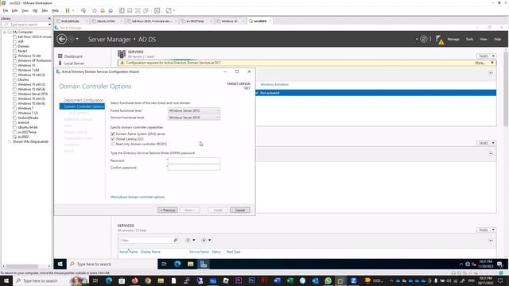
Task: Select Ubuntu 64-bit in Library tree
Action: [28, 127]
